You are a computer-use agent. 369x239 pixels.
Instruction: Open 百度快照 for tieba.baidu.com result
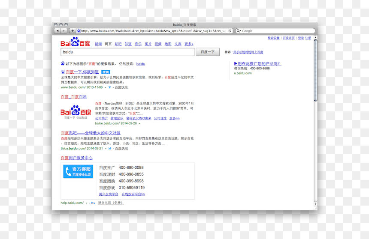click(121, 148)
